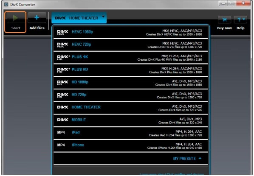The width and height of the screenshot is (254, 176).
Task: Choose the PLUS 4K profile
Action: 130,57
